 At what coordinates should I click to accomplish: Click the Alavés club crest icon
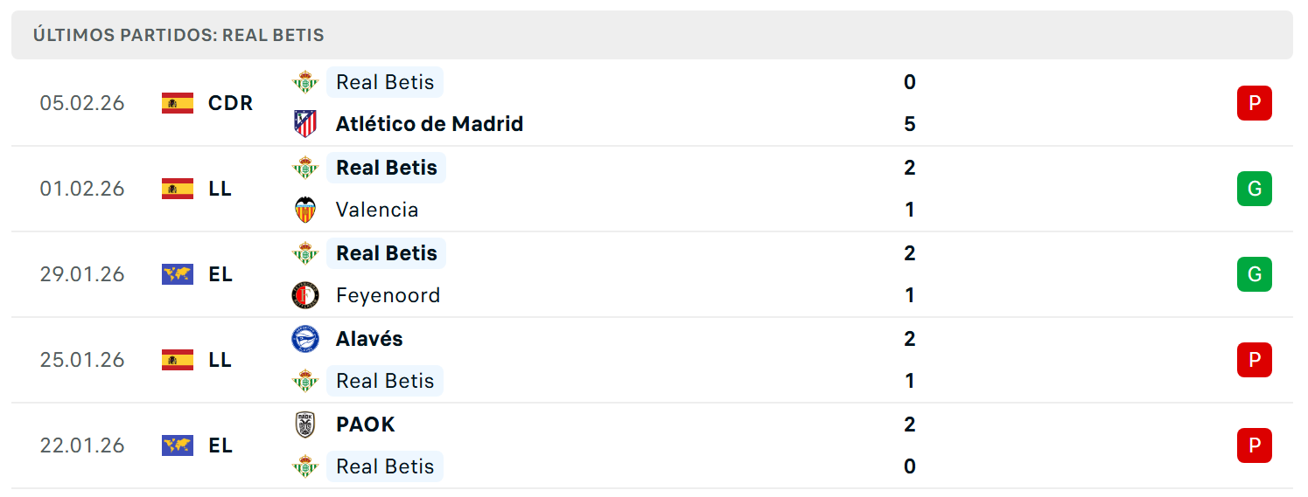point(305,339)
